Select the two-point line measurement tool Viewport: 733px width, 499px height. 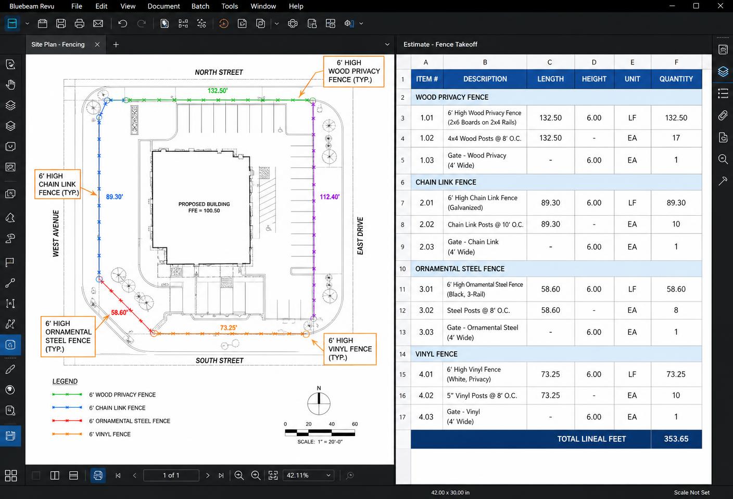coord(10,283)
